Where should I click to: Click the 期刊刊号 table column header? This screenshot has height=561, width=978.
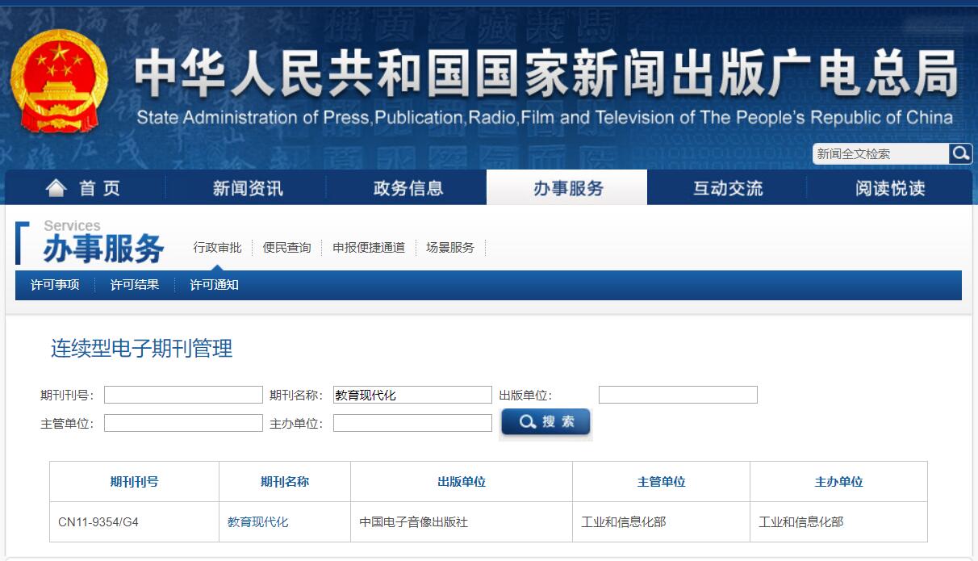pyautogui.click(x=135, y=482)
